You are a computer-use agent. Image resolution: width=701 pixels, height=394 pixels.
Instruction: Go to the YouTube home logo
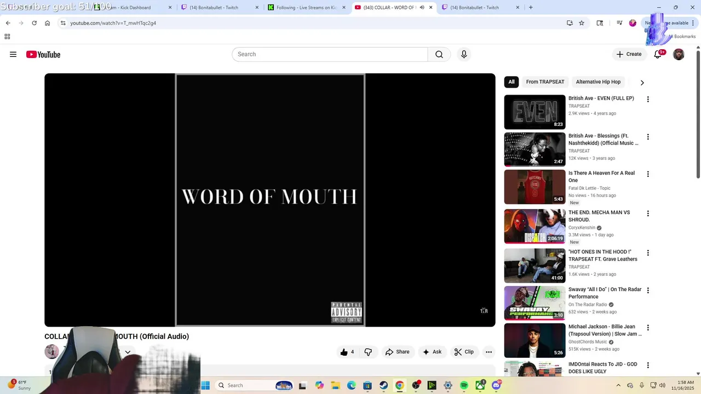tap(43, 54)
